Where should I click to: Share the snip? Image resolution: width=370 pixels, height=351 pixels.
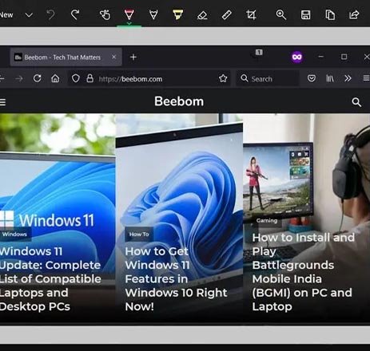pyautogui.click(x=354, y=14)
